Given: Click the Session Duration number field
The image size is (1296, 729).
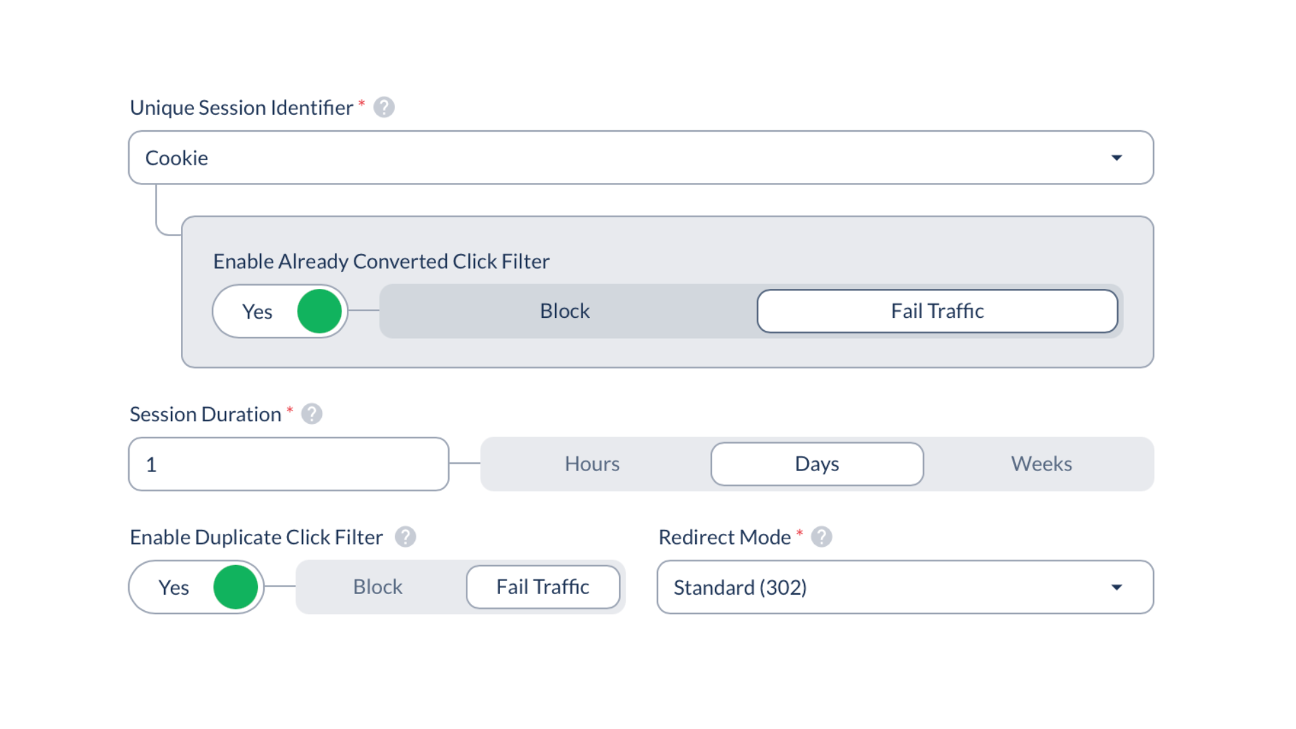Looking at the screenshot, I should pos(289,464).
